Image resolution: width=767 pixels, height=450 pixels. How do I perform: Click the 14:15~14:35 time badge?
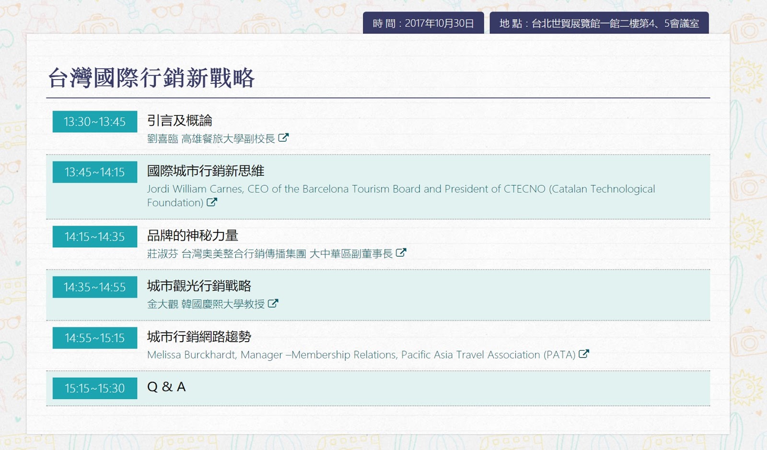click(x=95, y=237)
